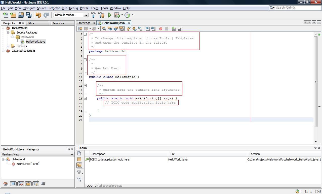322x194 pixels.
Task: Click Find Selection magnifier in editor toolbar
Action: pos(104,29)
